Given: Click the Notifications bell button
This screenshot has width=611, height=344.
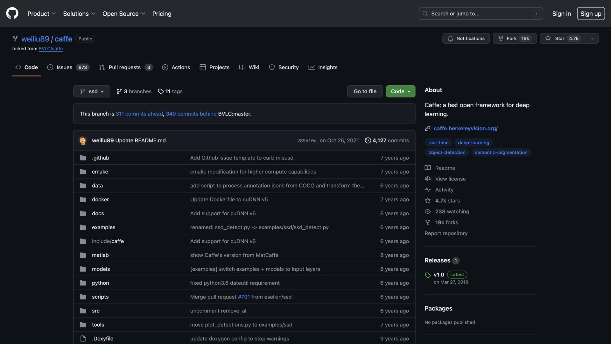Looking at the screenshot, I should pyautogui.click(x=466, y=39).
